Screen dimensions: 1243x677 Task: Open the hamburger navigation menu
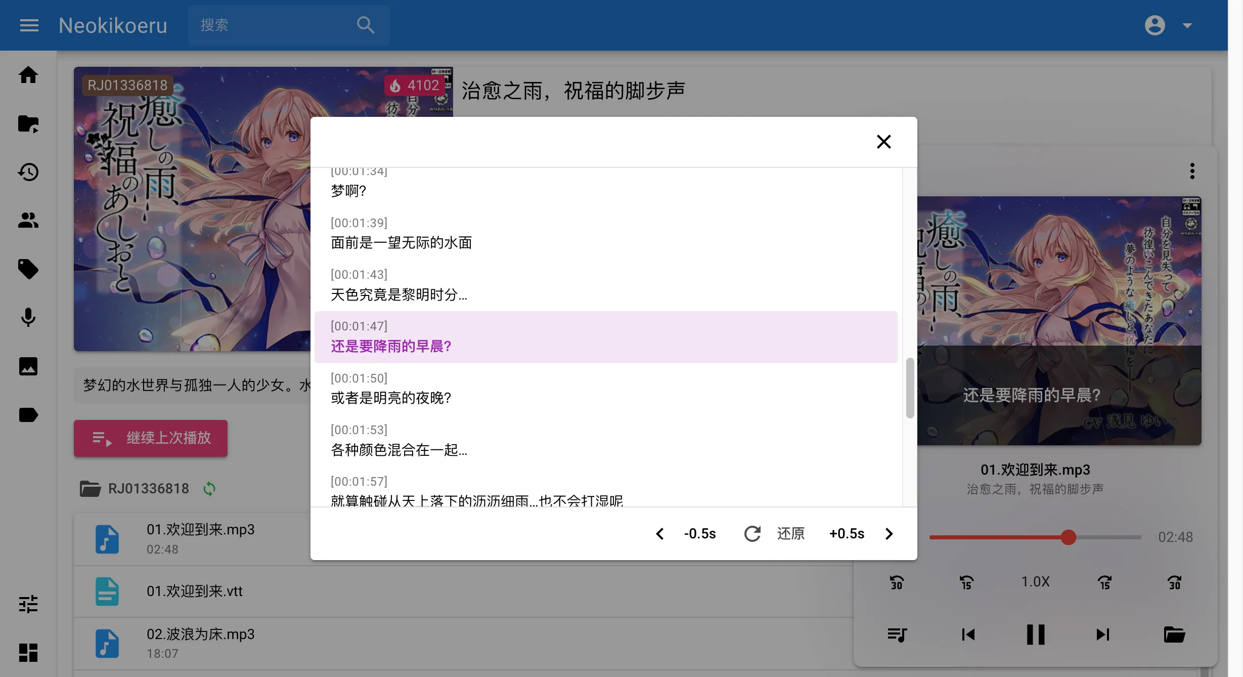[29, 25]
